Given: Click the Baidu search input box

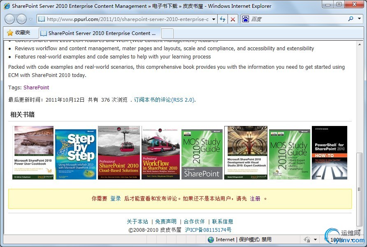Looking at the screenshot, I should click(298, 19).
